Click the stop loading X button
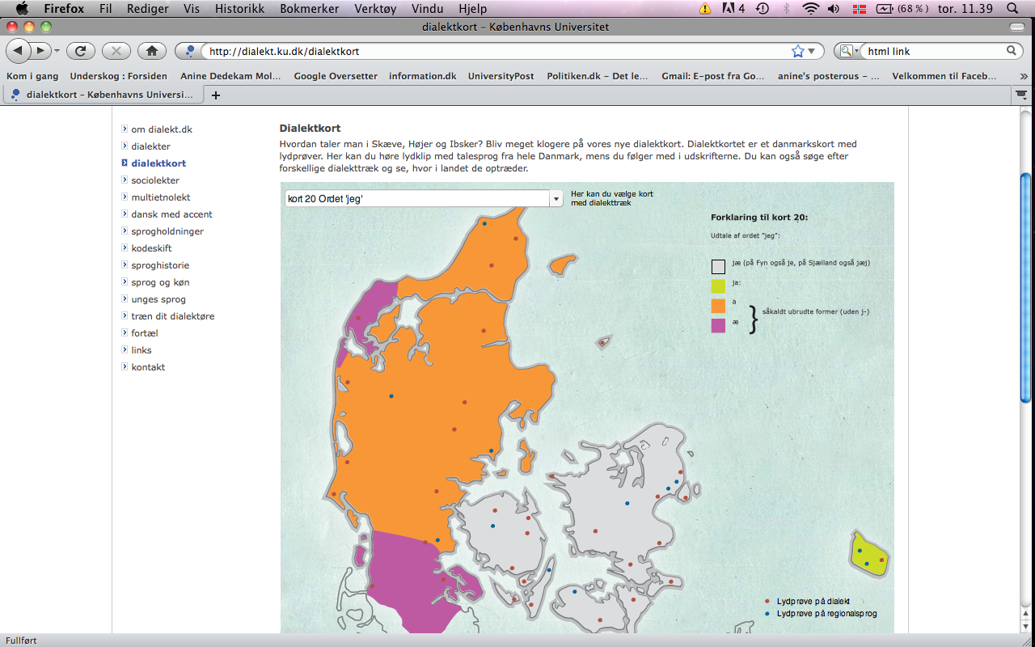Image resolution: width=1035 pixels, height=647 pixels. (x=116, y=51)
